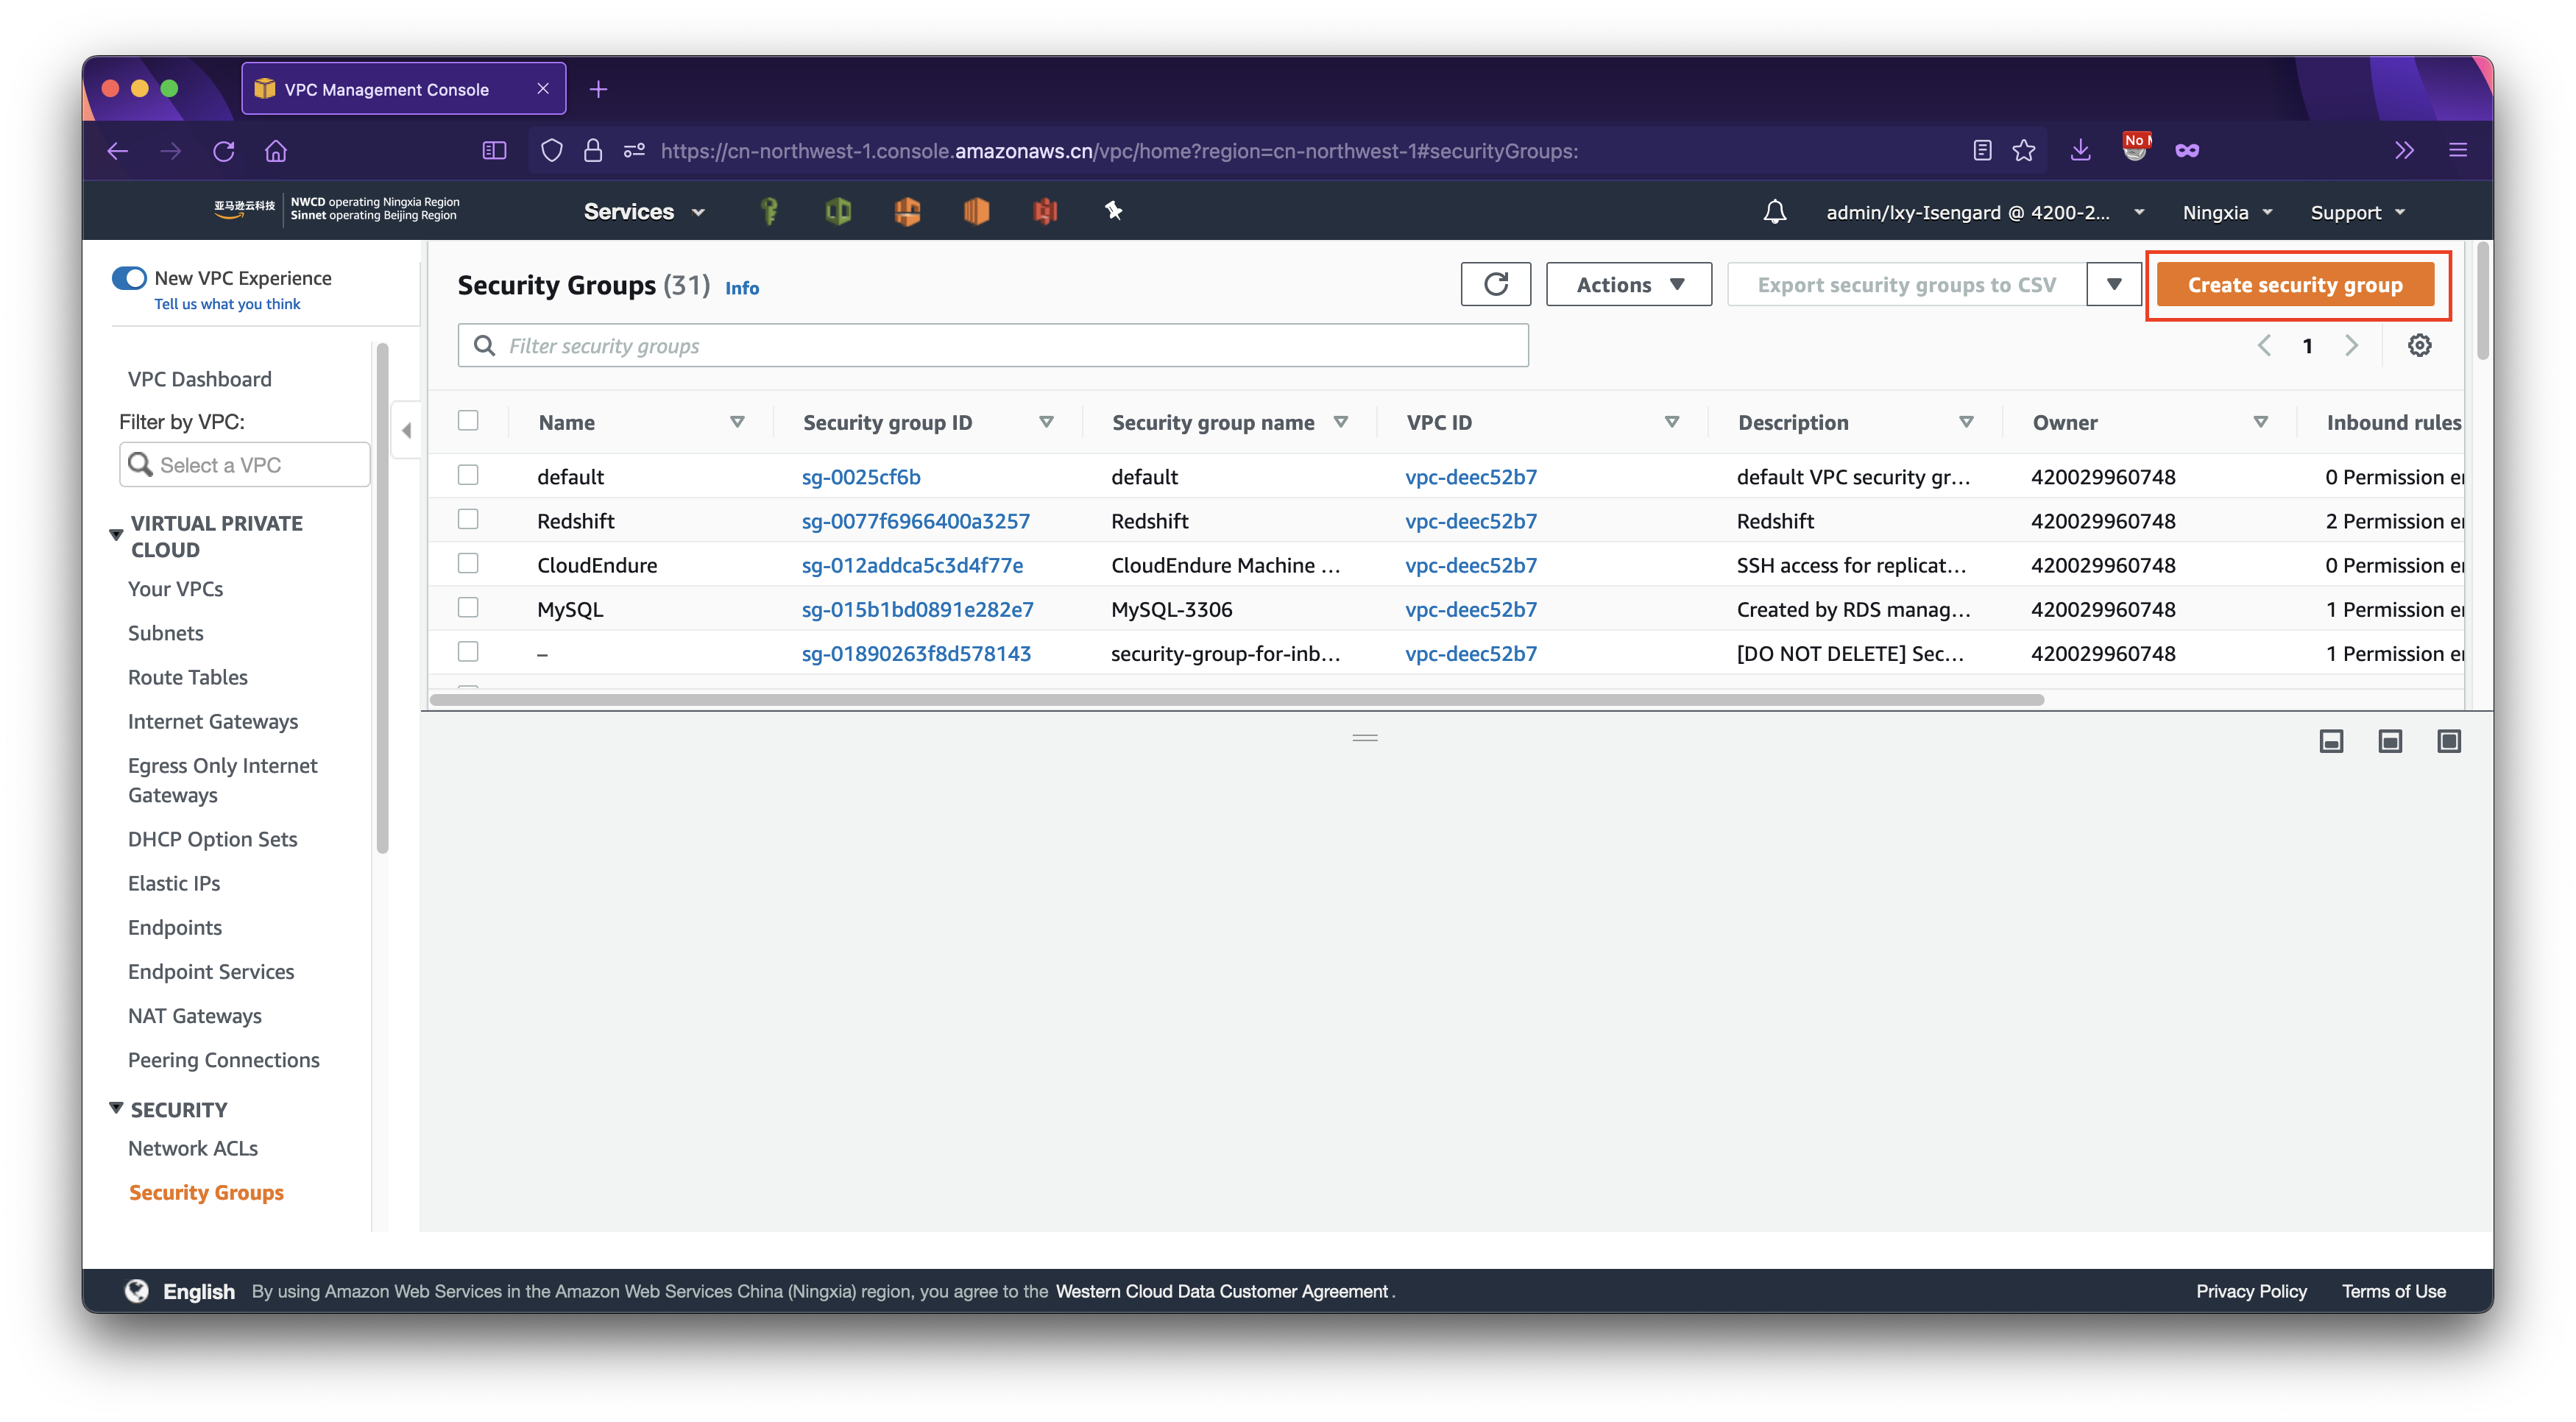
Task: Open the red bucket service shortcut icon
Action: pos(1045,211)
